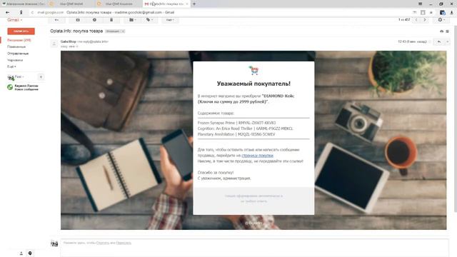Expand the Ещё list in the left sidebar
457x257 pixels.
[11, 66]
